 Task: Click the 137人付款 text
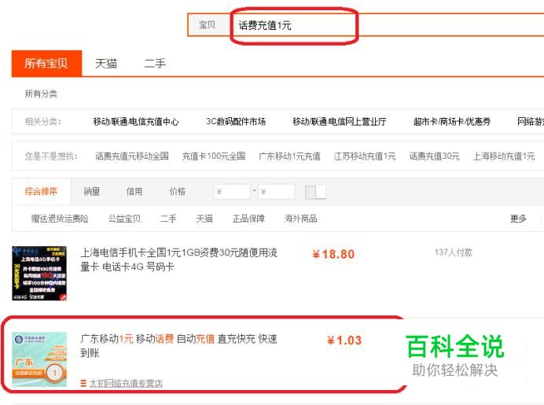(454, 252)
